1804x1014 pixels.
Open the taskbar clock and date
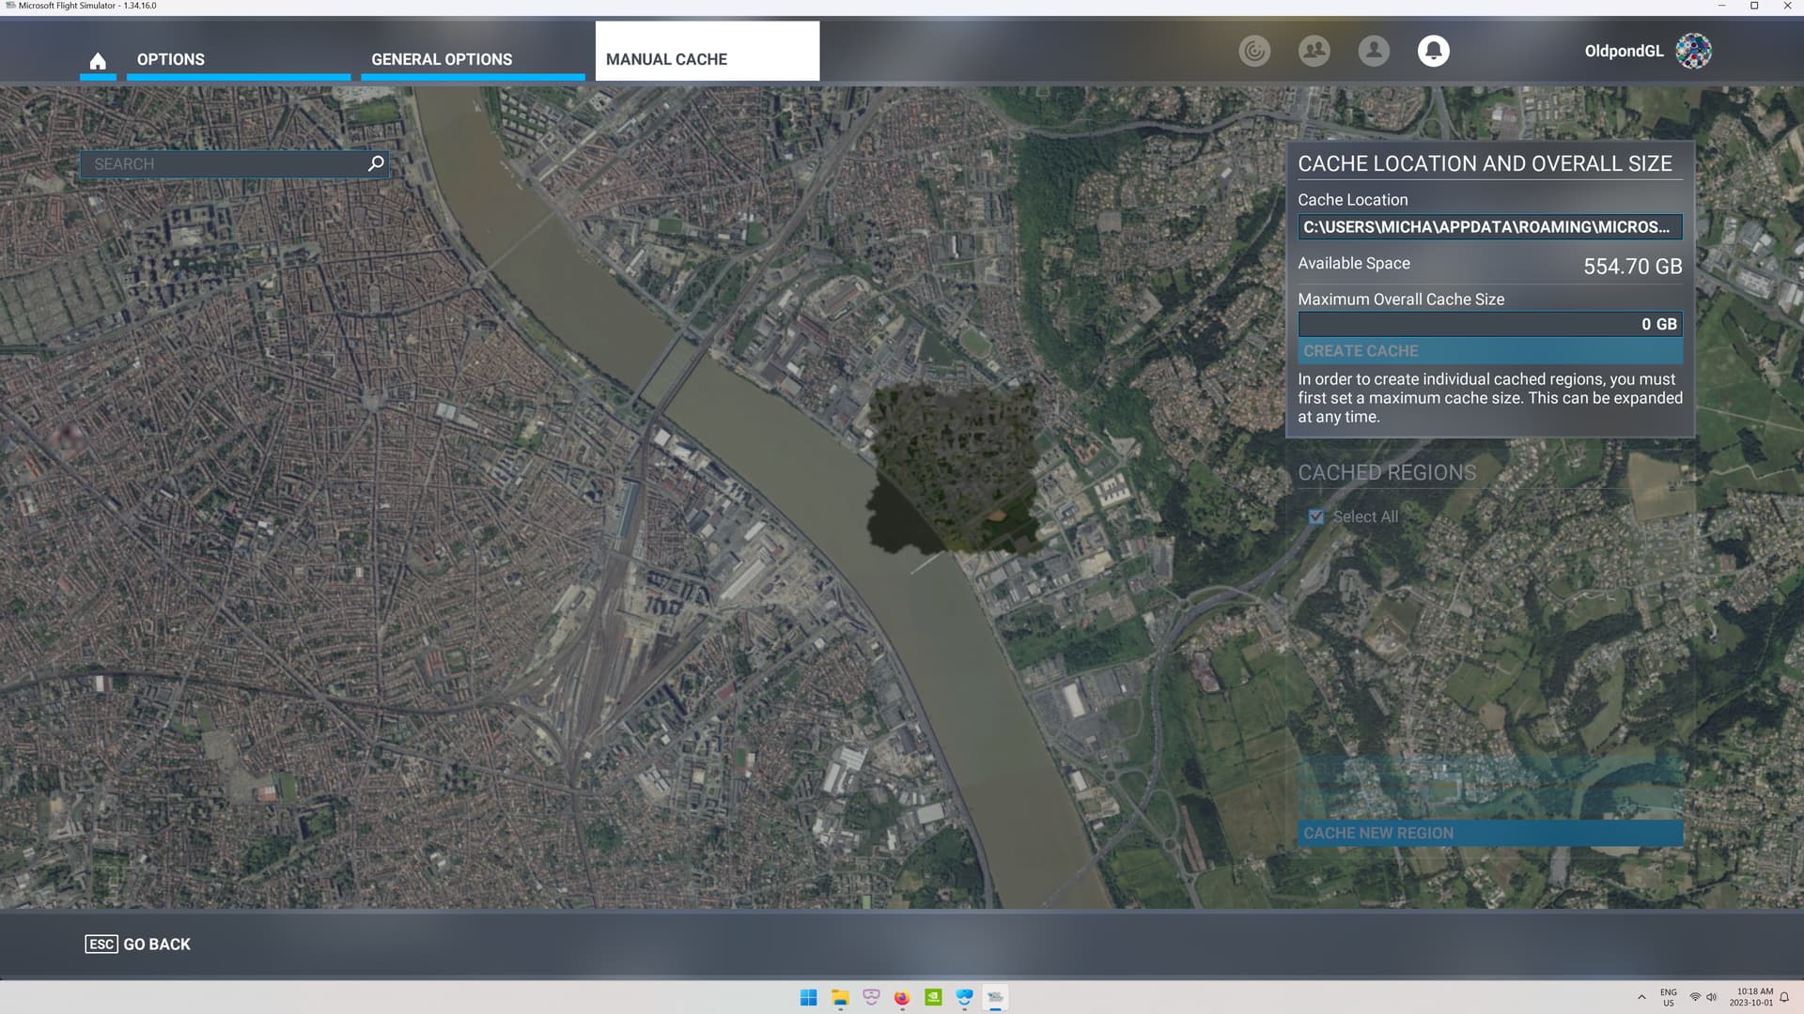click(x=1752, y=997)
